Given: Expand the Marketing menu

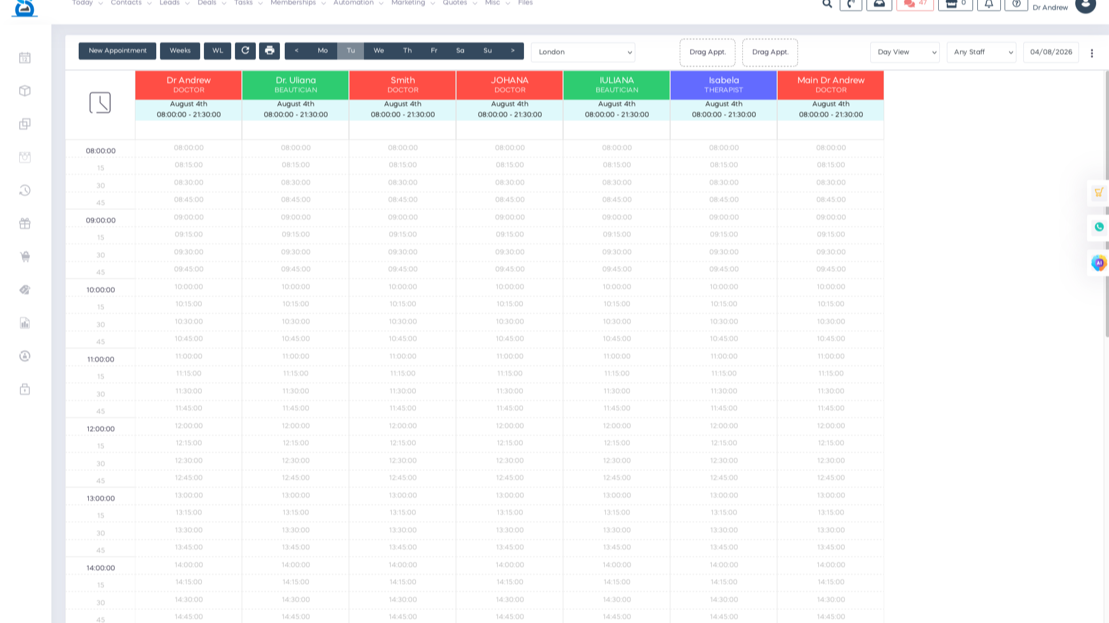Looking at the screenshot, I should click(413, 3).
